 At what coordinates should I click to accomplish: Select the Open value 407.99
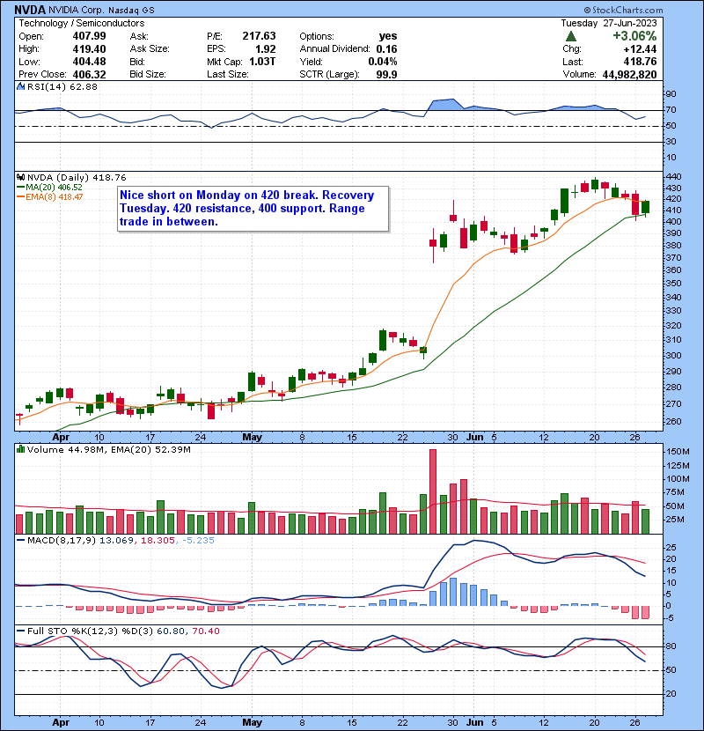pyautogui.click(x=89, y=36)
